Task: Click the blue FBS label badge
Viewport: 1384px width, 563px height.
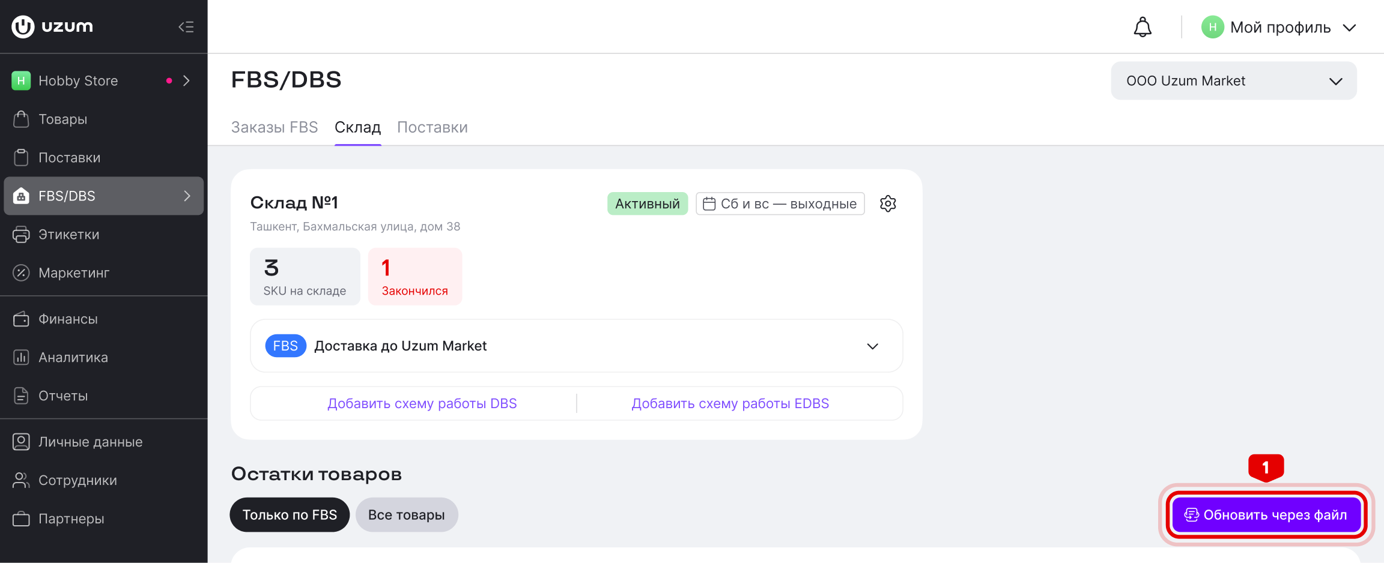Action: [x=285, y=346]
